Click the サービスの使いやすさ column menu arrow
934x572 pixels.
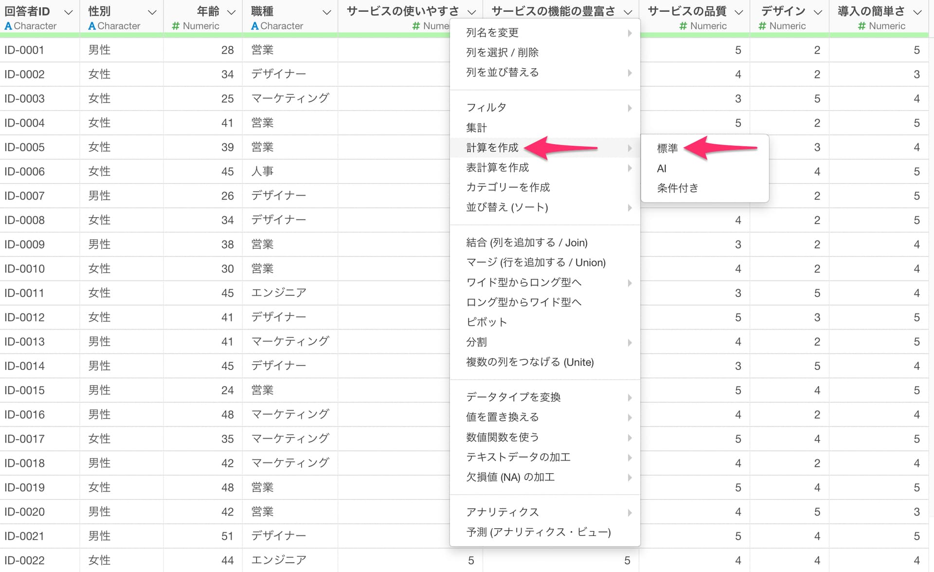(x=471, y=12)
